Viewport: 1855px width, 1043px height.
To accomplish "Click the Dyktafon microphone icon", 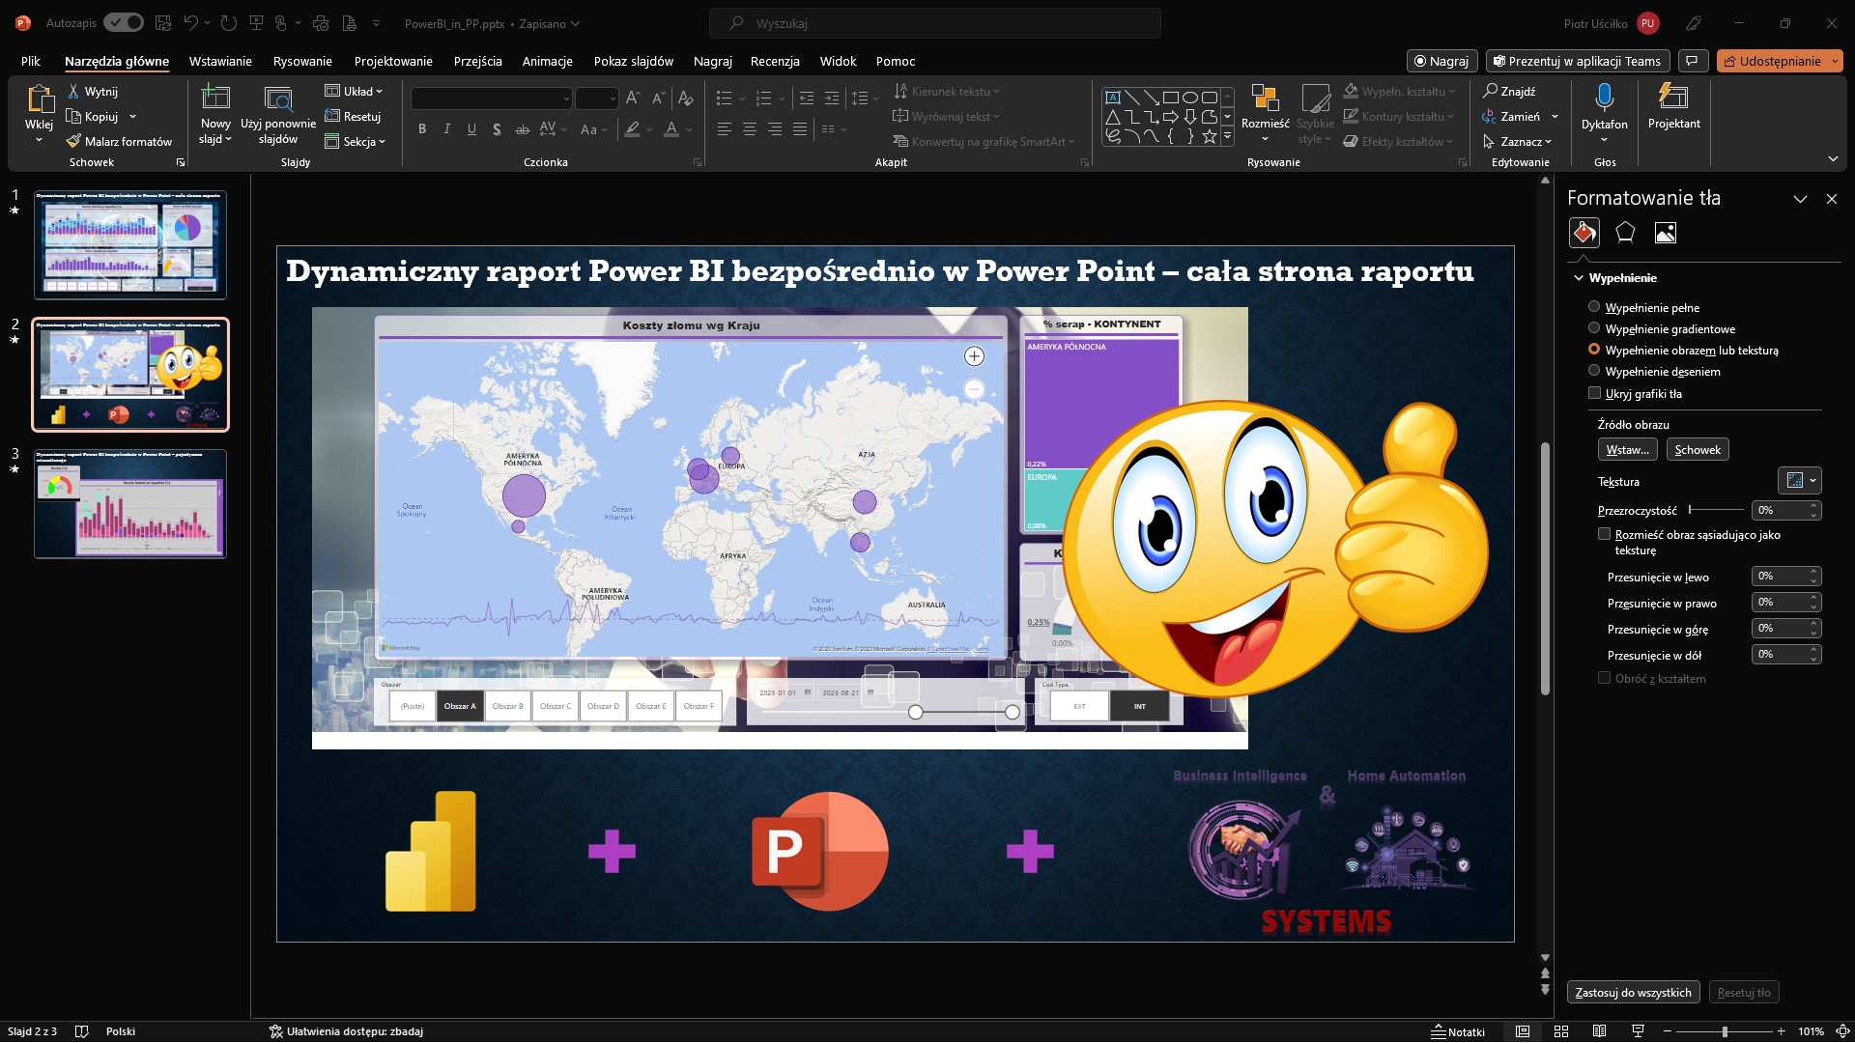I will click(1605, 98).
